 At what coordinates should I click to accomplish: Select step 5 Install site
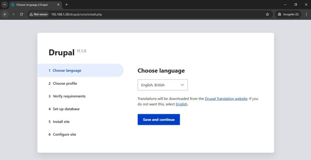pyautogui.click(x=59, y=122)
